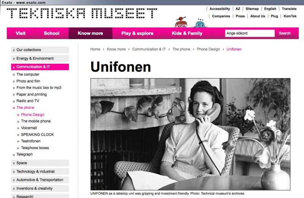Switch to Play & explore tab
This screenshot has width=304, height=198.
coord(137,33)
